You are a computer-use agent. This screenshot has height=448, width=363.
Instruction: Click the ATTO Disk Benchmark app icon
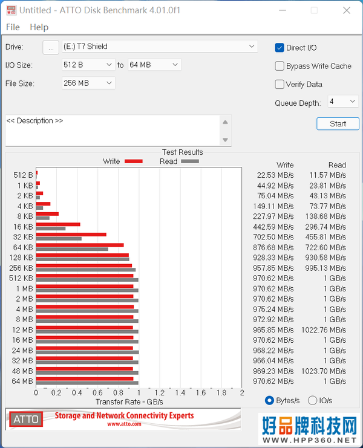coord(11,10)
